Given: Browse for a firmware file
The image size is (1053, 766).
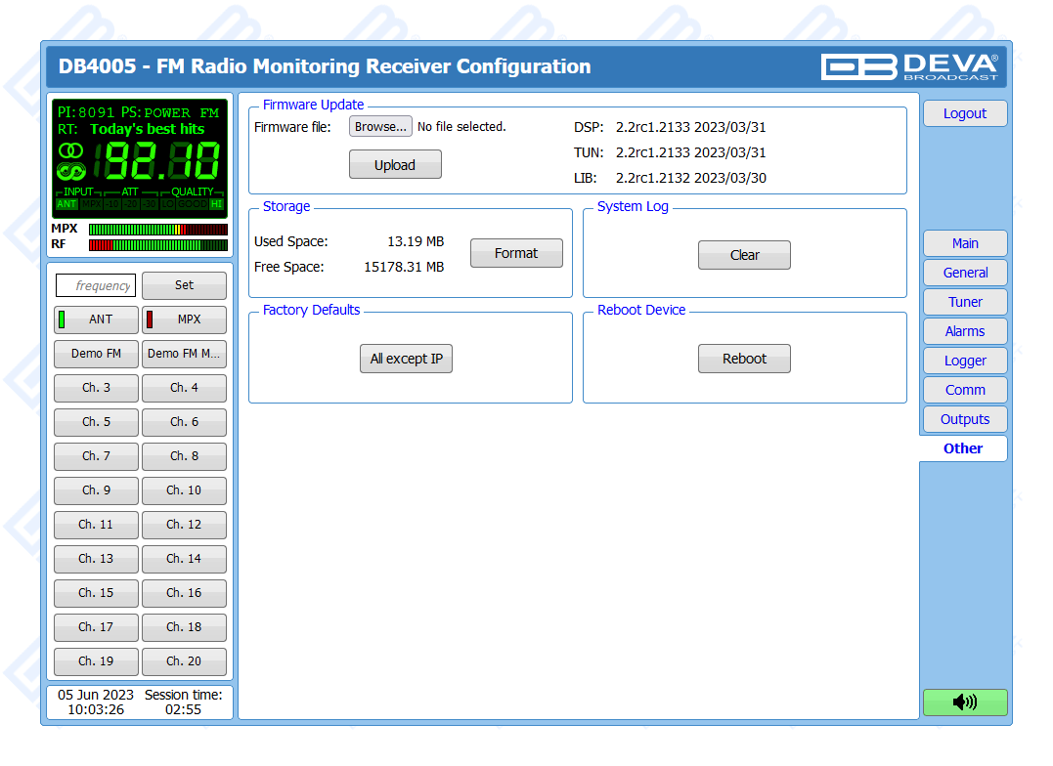Looking at the screenshot, I should coord(380,127).
